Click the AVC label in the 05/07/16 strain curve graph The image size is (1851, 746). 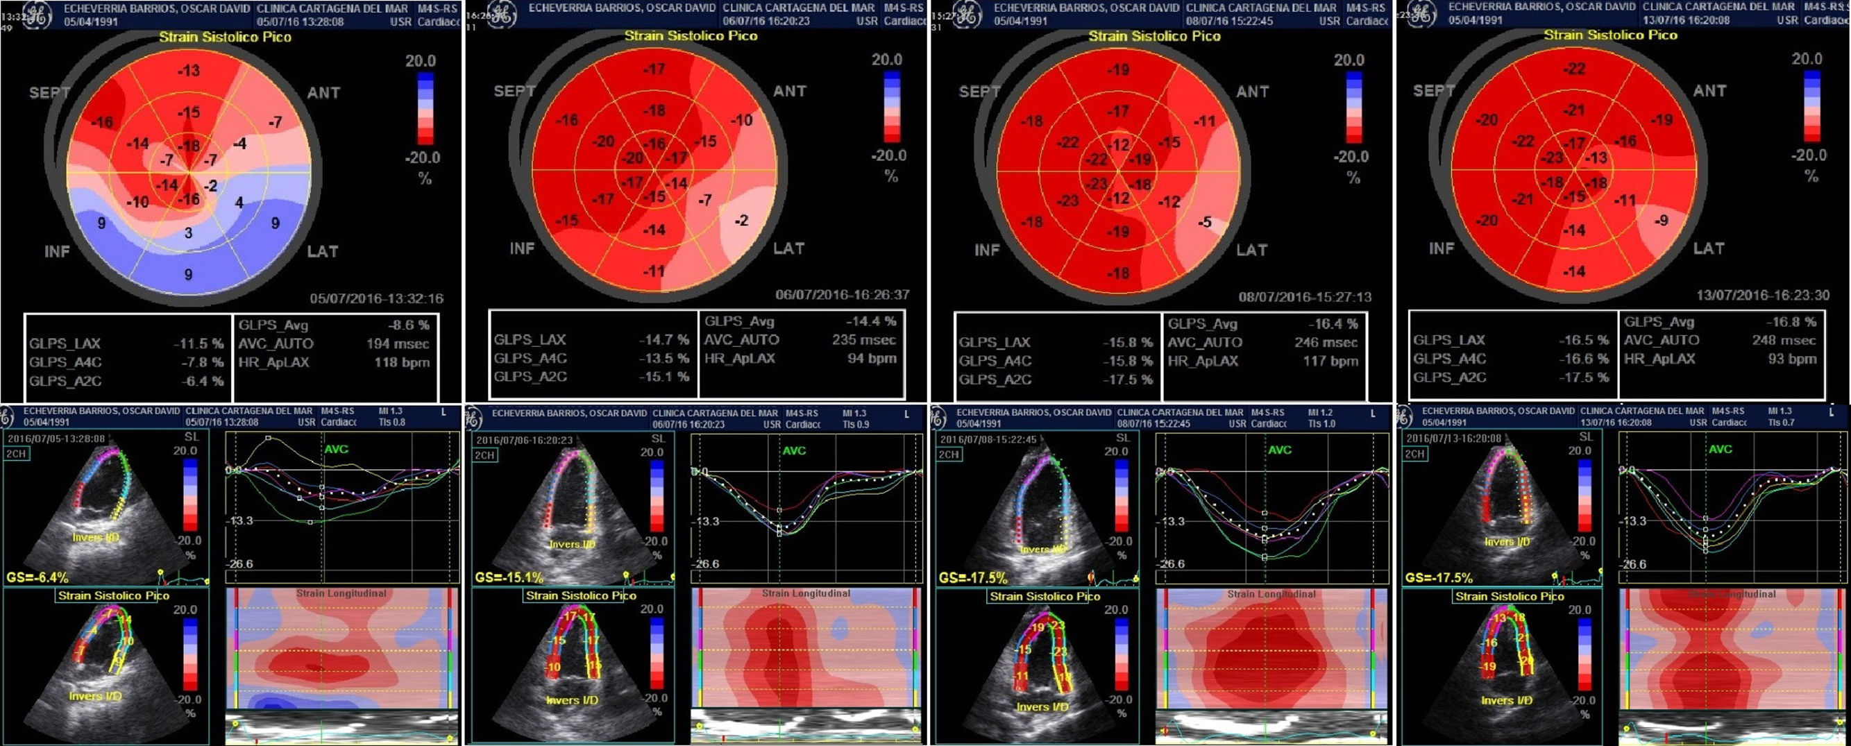[335, 449]
